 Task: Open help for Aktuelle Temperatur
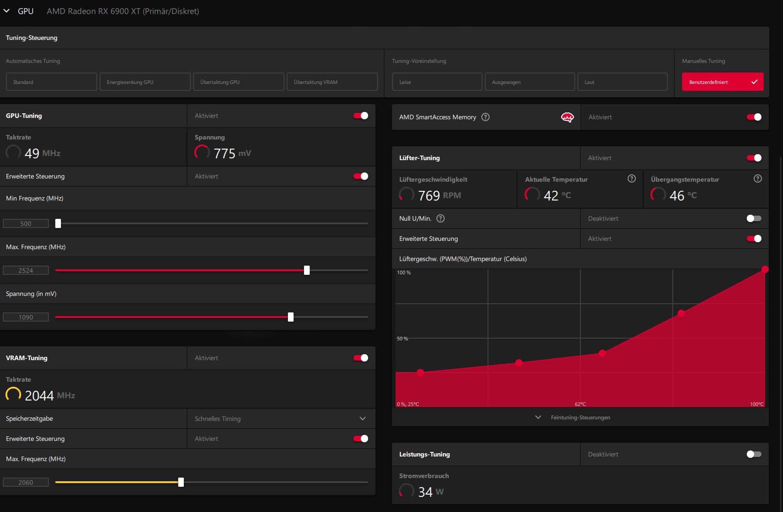tap(632, 178)
